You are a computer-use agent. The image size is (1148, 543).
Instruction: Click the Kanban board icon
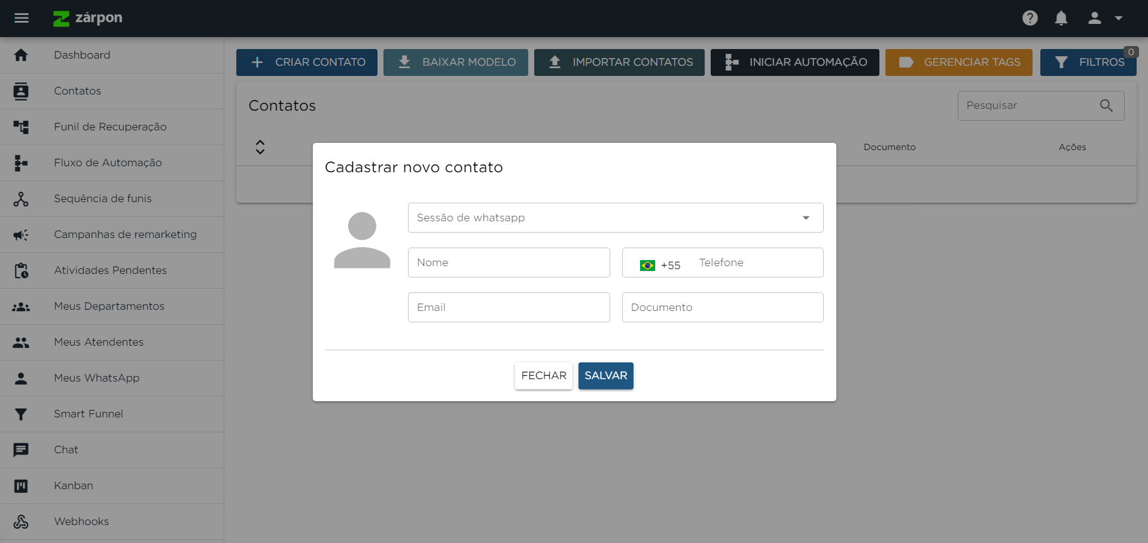point(21,486)
